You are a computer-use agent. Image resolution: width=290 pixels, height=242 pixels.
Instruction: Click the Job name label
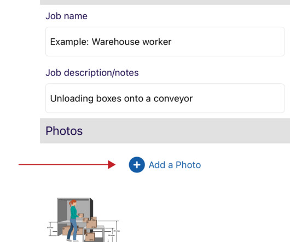[66, 16]
